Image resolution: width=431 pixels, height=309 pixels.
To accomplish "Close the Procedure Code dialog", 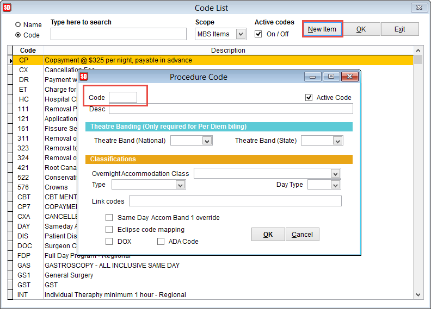I will point(349,77).
